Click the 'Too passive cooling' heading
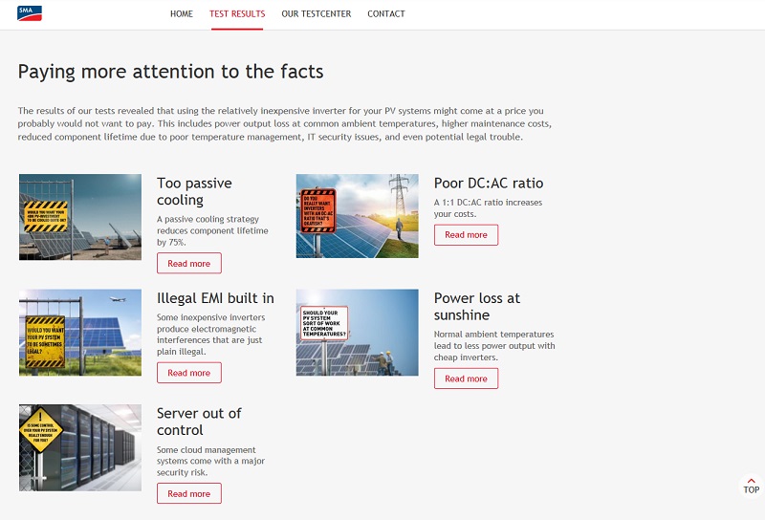This screenshot has width=765, height=520. (194, 191)
